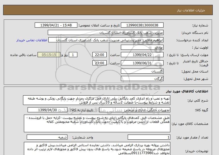This screenshot has width=219, height=155.
Task: Click the شرح کلی نیاز label
Action: coord(198,100)
